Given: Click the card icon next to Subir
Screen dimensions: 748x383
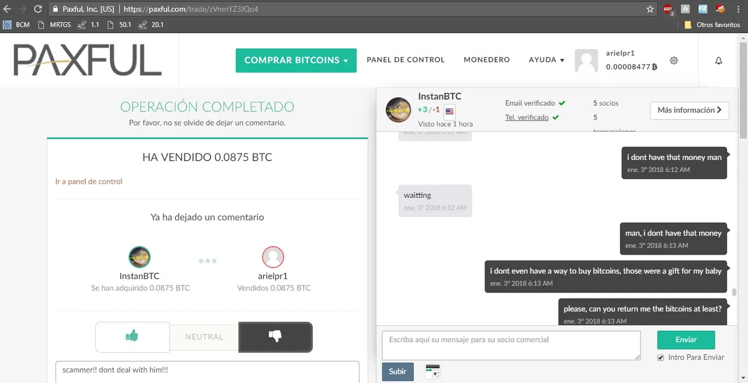Looking at the screenshot, I should click(432, 372).
